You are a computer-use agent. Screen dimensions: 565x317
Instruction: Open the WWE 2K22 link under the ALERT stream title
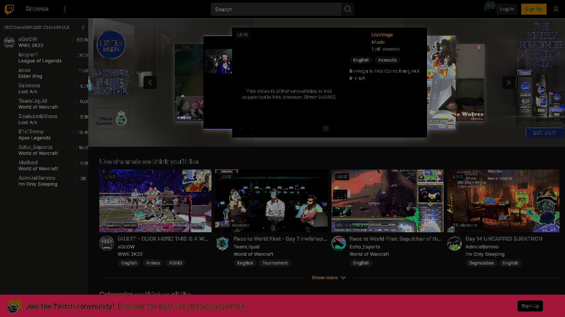[x=130, y=254]
